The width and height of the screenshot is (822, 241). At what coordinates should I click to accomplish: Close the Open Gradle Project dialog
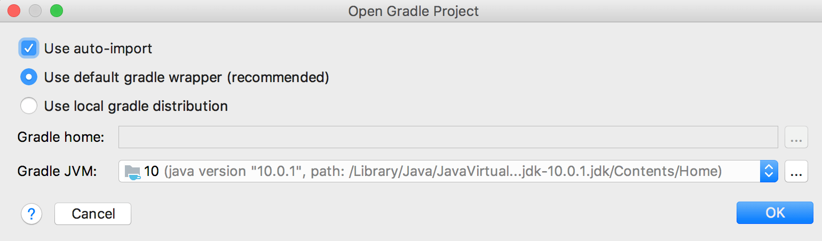coord(14,10)
